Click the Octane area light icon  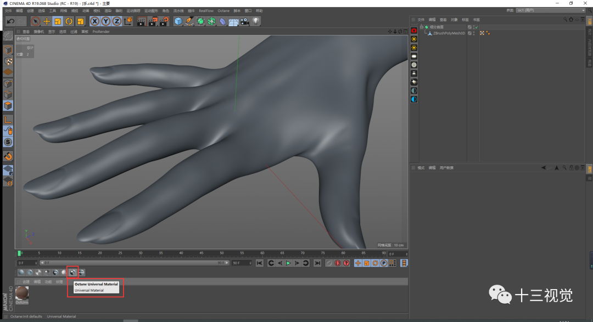(x=414, y=57)
